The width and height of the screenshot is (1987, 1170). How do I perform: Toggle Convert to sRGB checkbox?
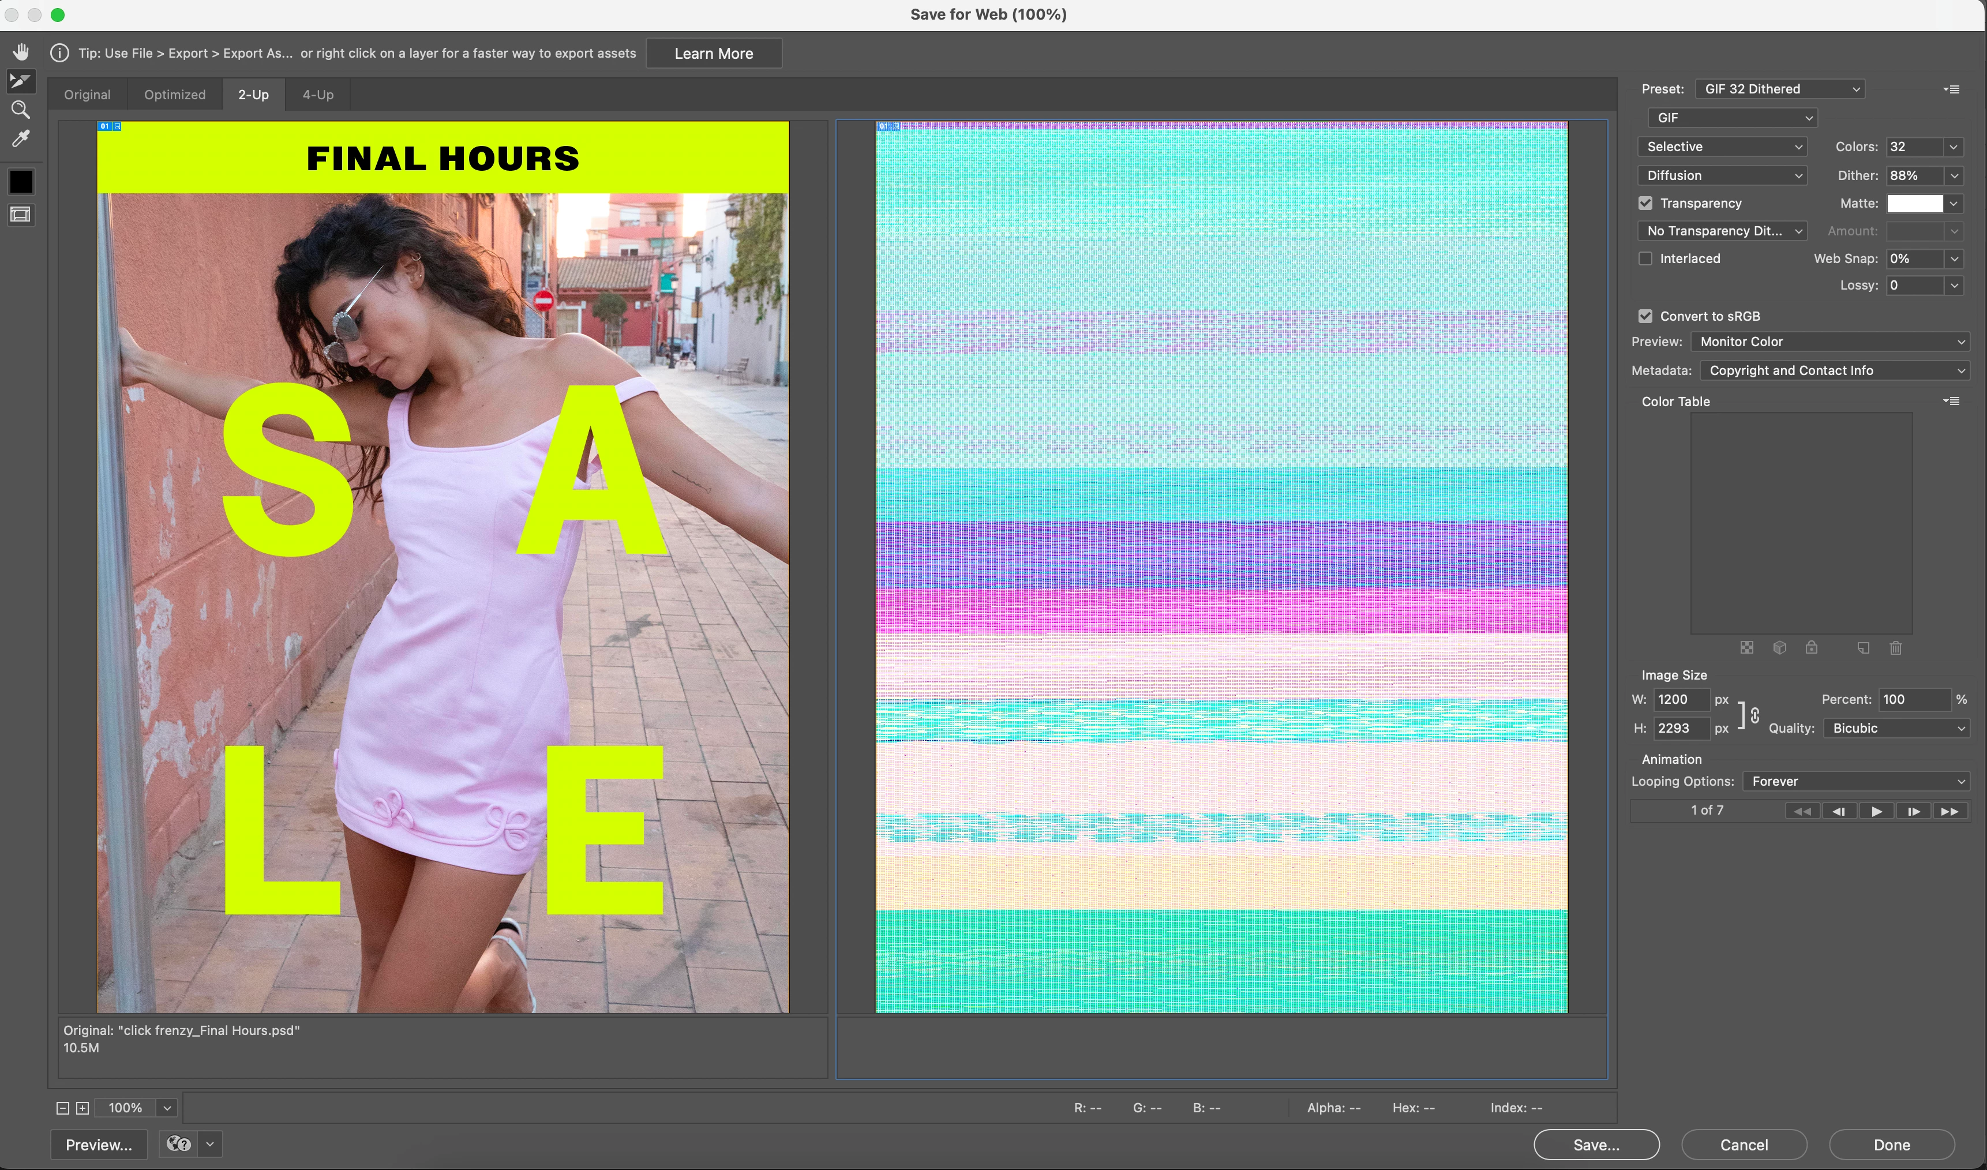tap(1645, 316)
